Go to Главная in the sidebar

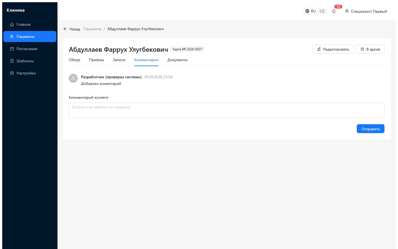[30, 24]
